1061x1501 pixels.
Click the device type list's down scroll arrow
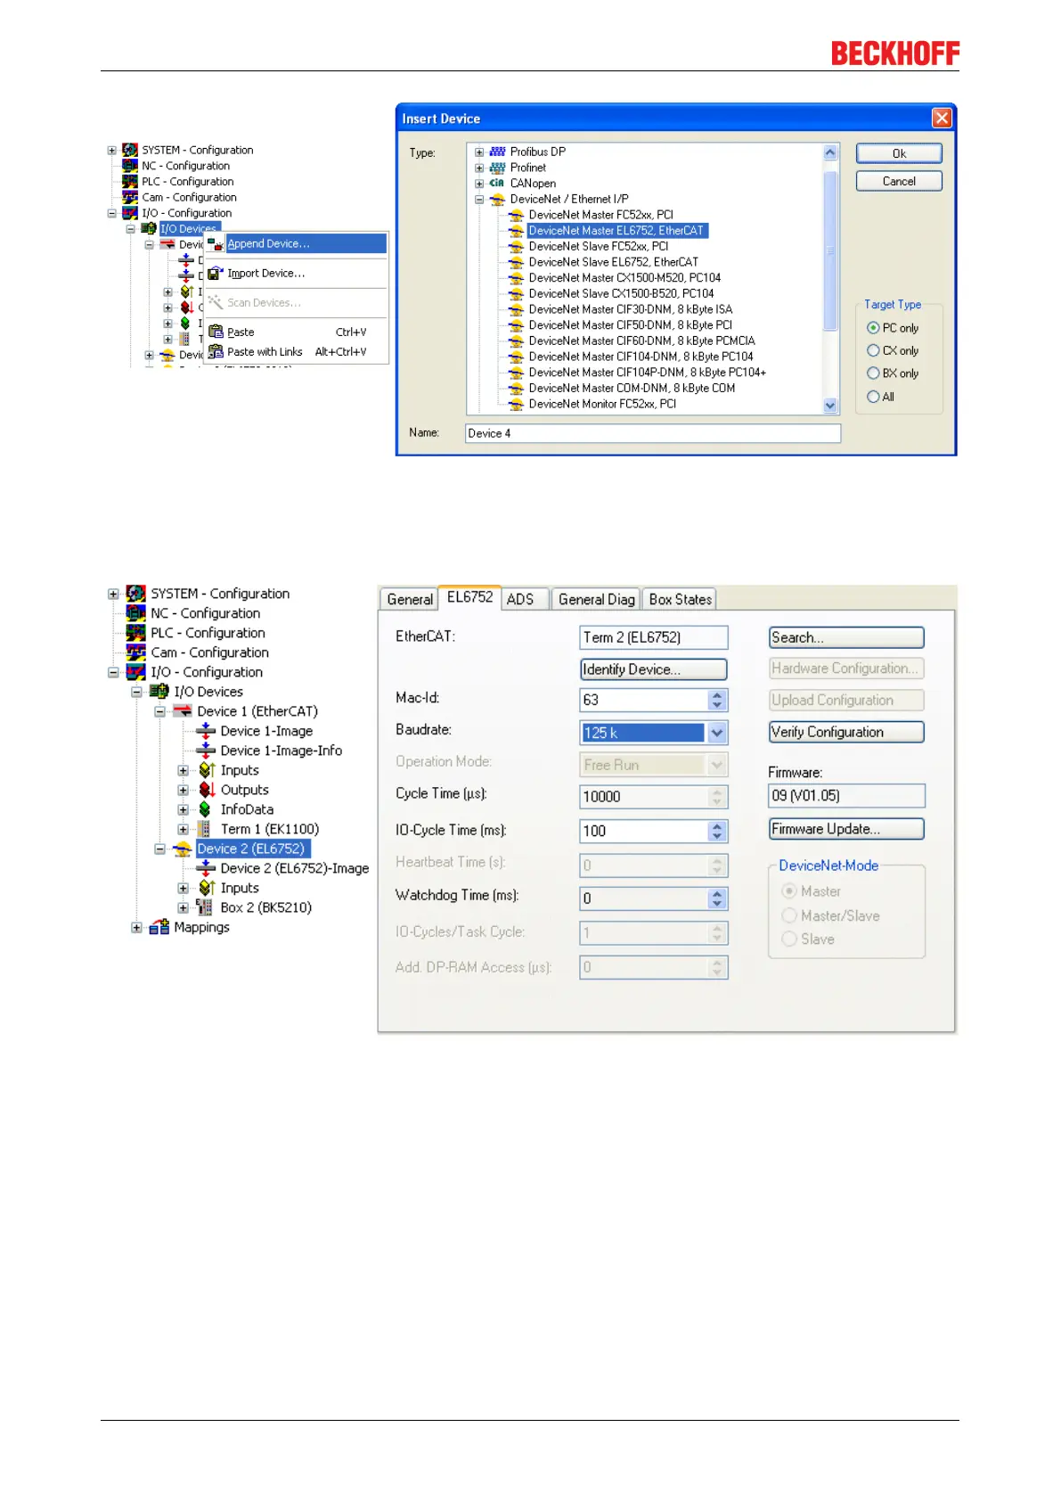830,406
